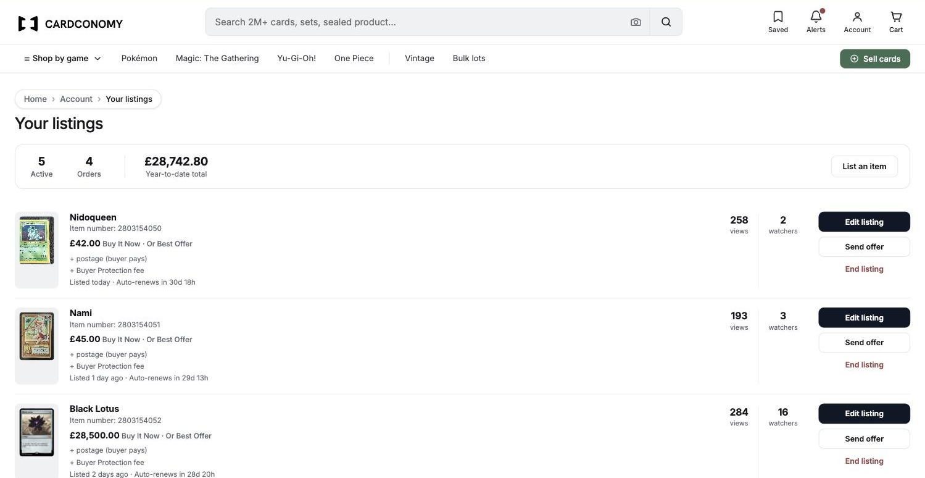Click the 5 Active stat
Screen dimensions: 925x478
coord(41,166)
